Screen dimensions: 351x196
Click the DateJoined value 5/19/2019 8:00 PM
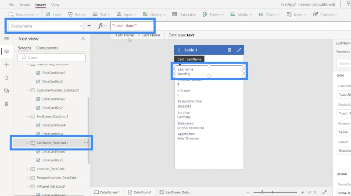[x=190, y=128]
